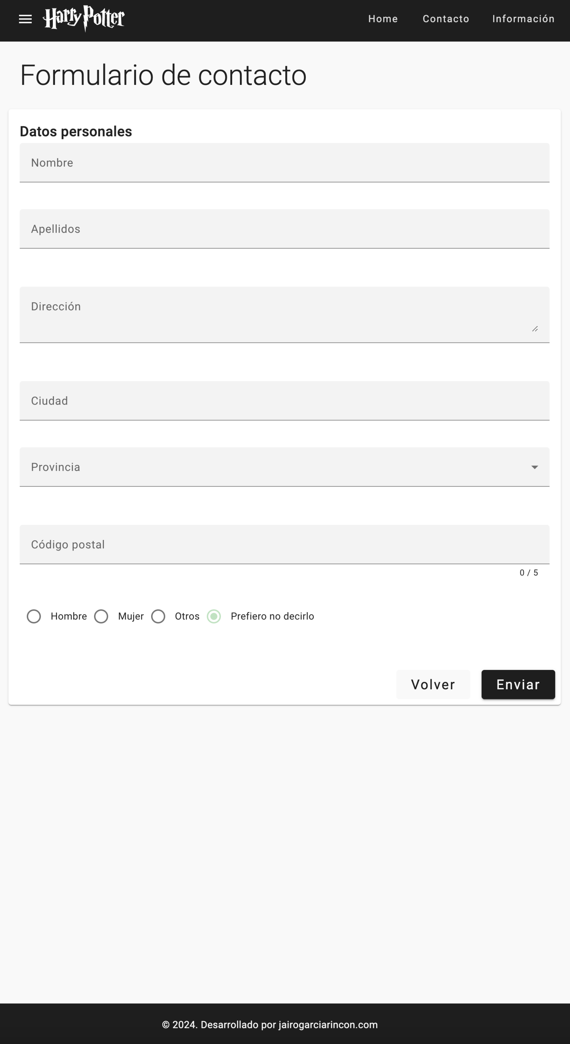The height and width of the screenshot is (1044, 570).
Task: Focus the Ciudad field
Action: 284,401
